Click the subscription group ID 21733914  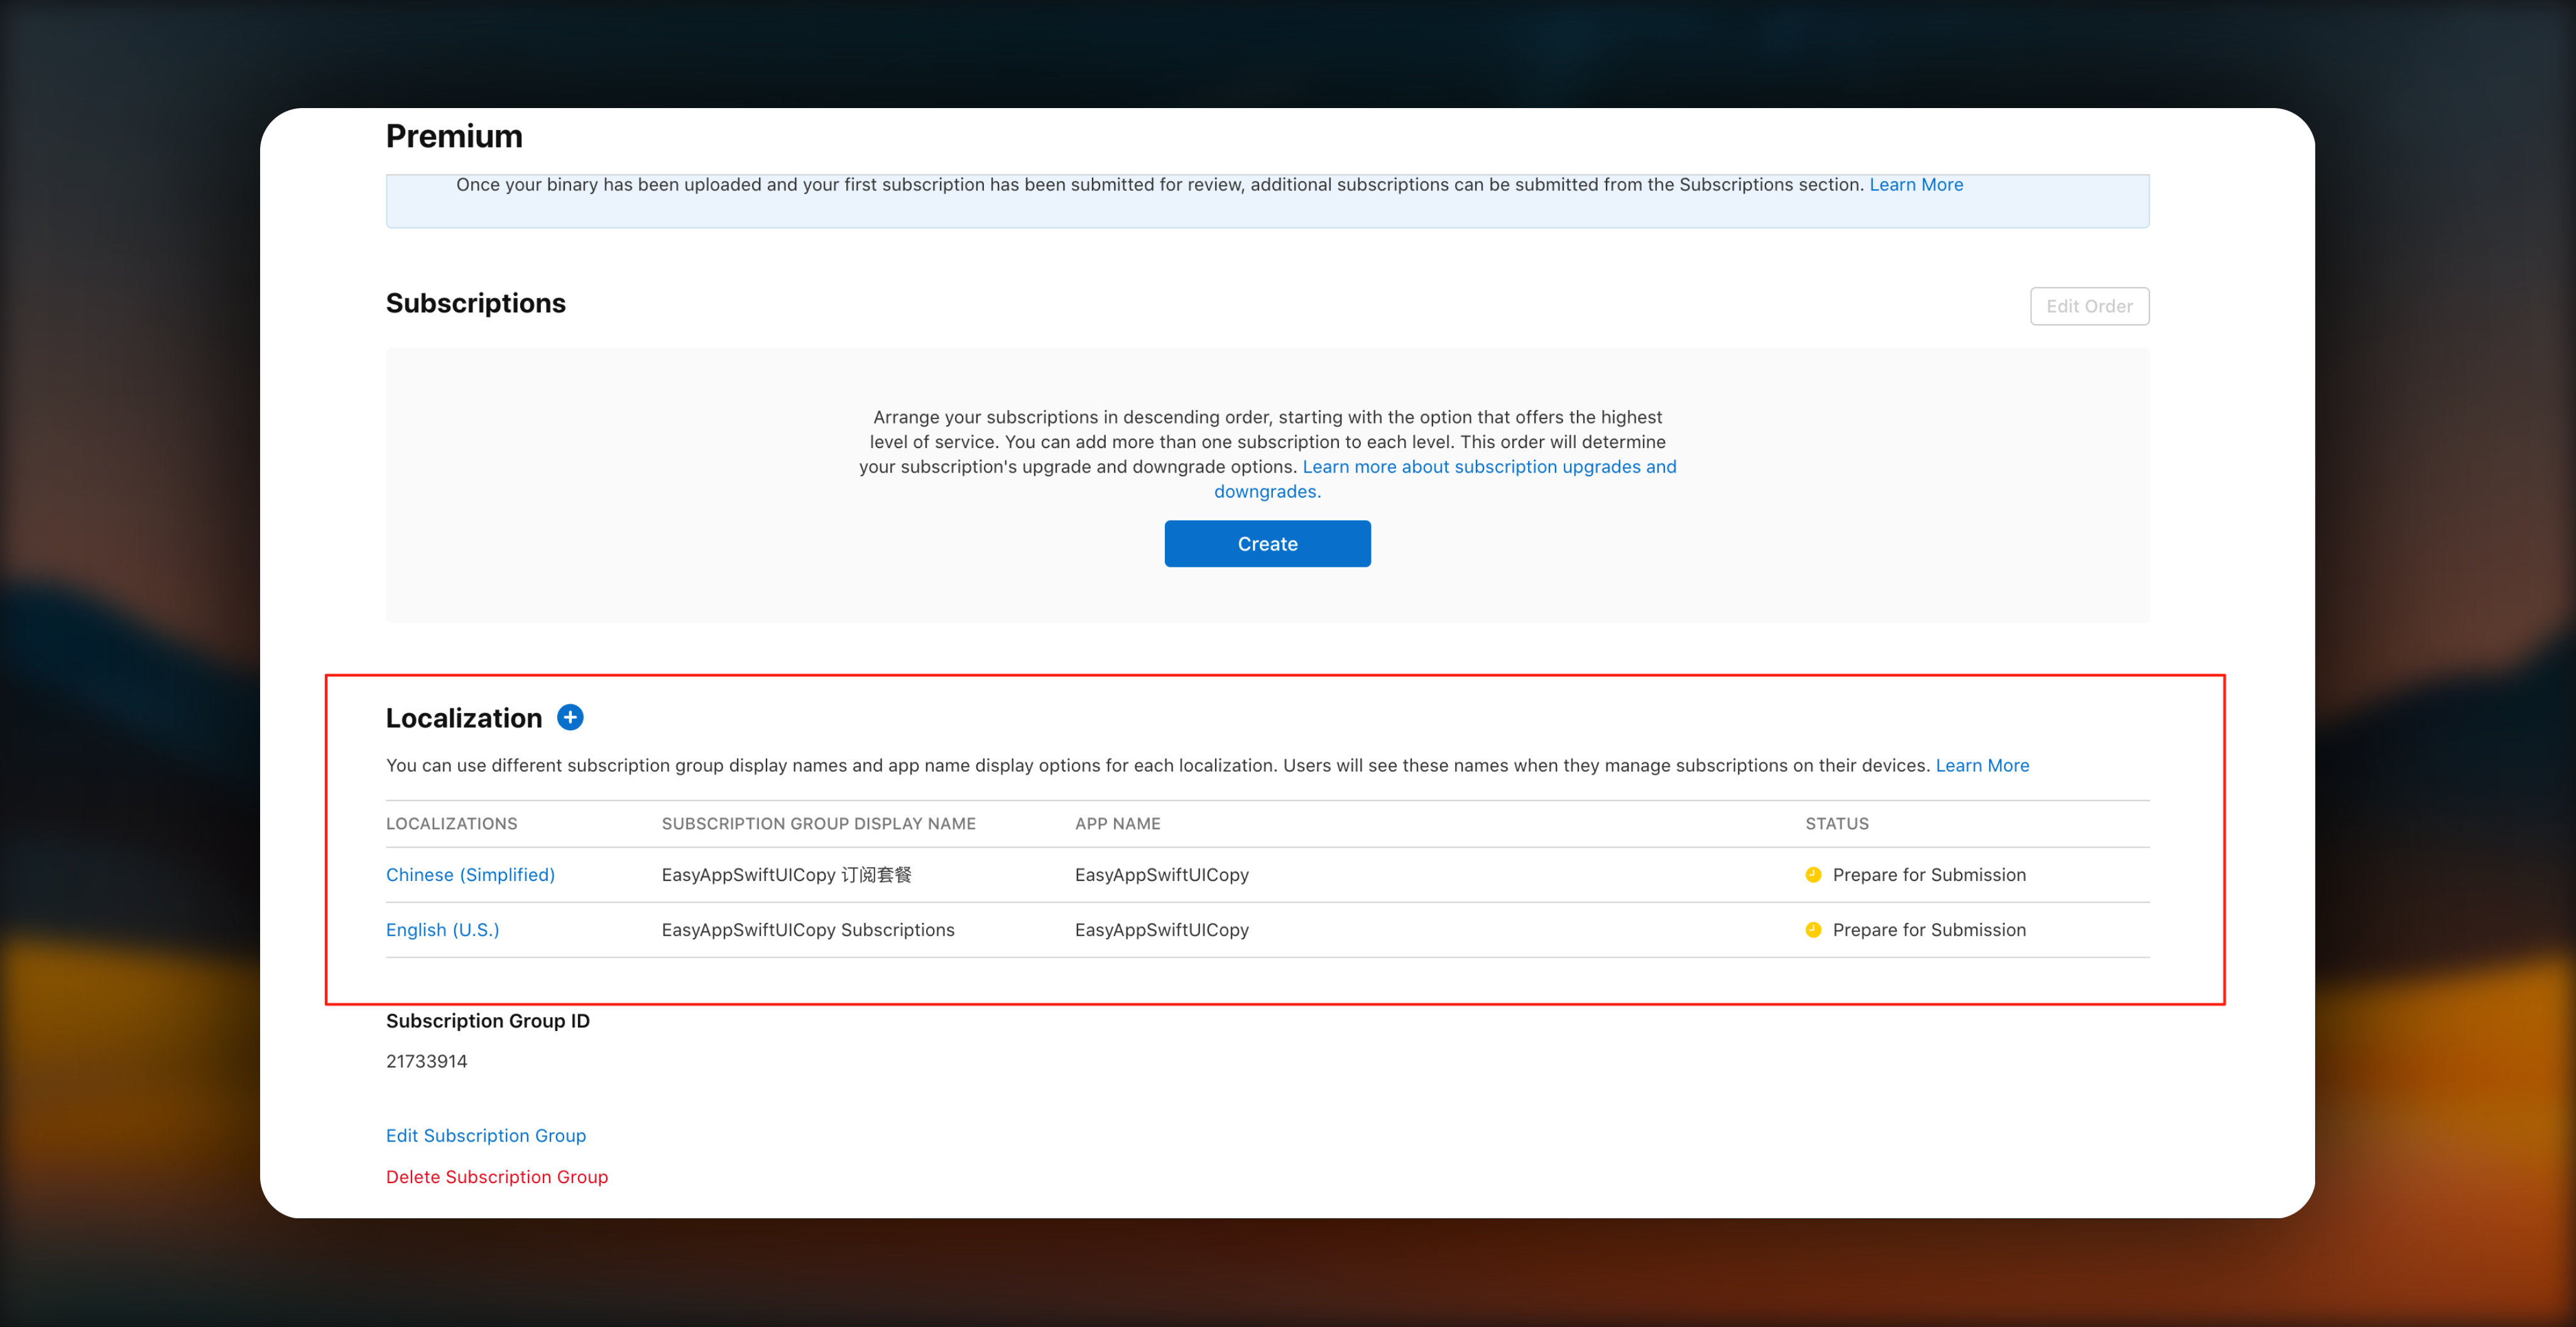[426, 1061]
